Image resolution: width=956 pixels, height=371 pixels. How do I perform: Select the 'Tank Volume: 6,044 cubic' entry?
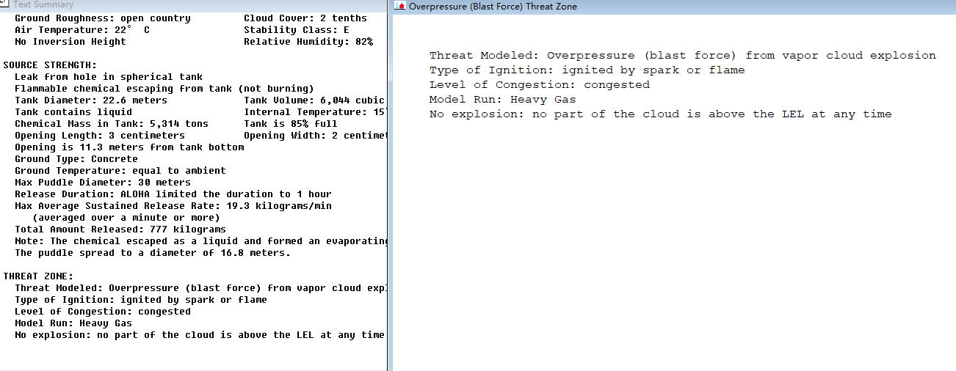pos(314,100)
